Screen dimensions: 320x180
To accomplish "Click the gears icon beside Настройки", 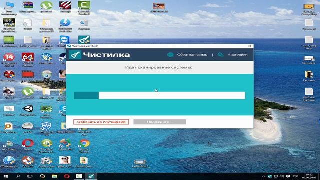I will click(x=220, y=55).
